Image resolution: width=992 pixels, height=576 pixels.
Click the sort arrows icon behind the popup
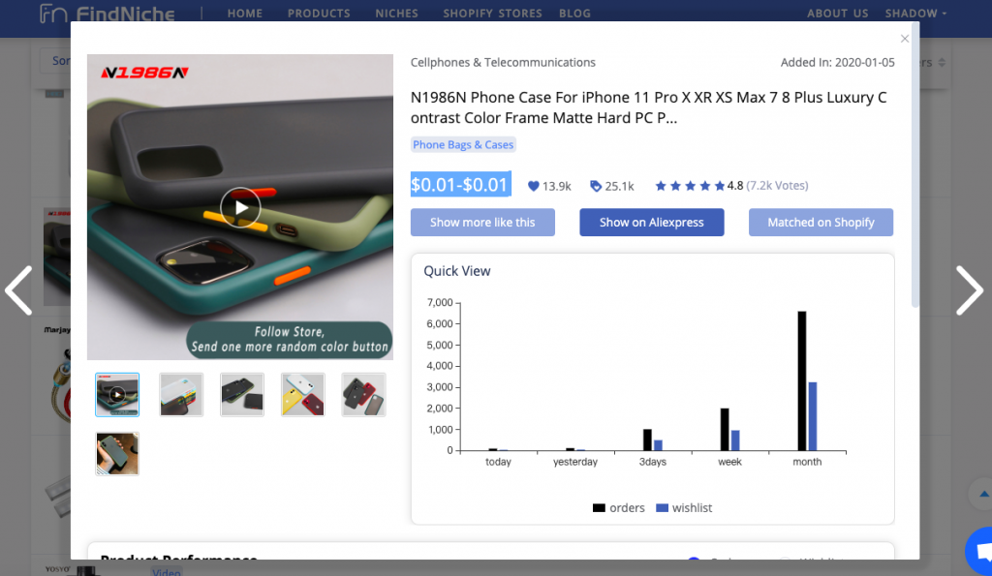pos(942,62)
